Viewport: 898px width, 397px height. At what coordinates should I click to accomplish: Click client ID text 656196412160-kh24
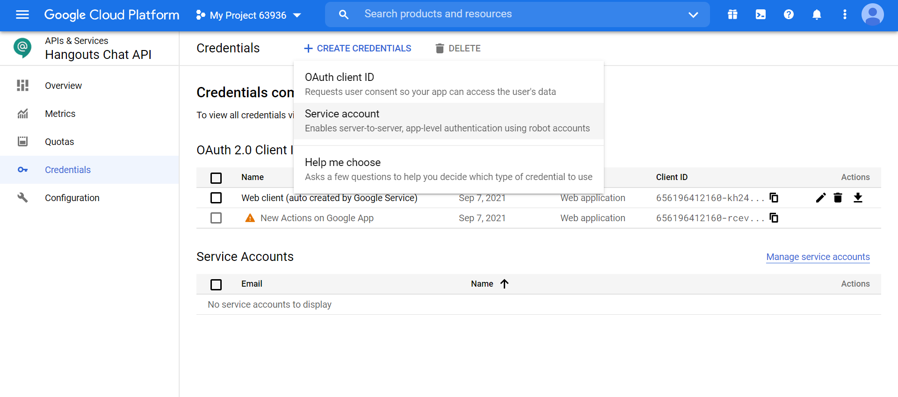[710, 198]
